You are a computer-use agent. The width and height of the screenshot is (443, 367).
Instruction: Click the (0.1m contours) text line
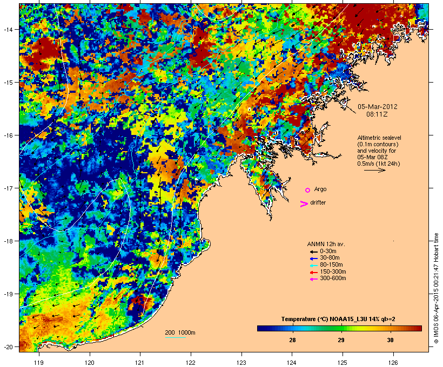point(378,144)
